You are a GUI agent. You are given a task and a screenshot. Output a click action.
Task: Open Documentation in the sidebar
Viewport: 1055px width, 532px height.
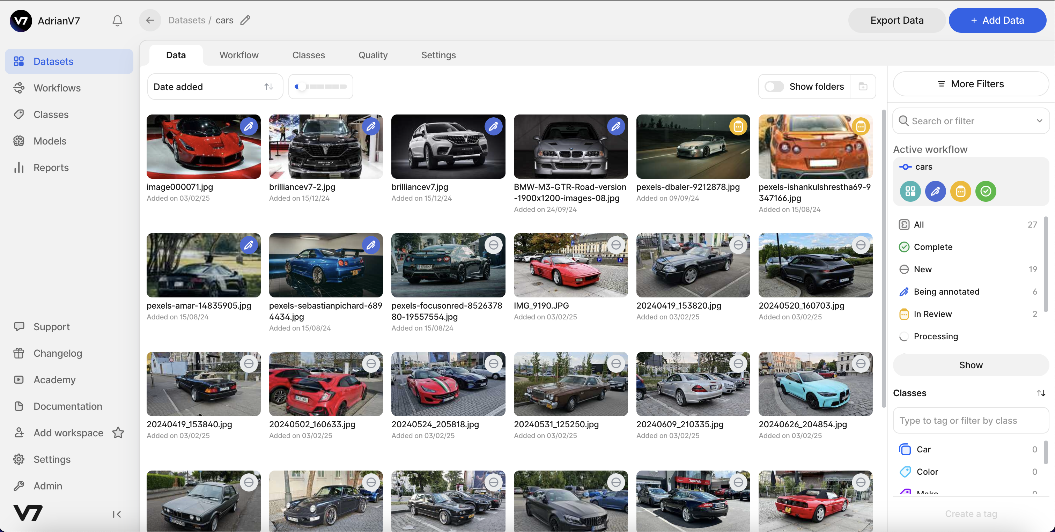69,406
